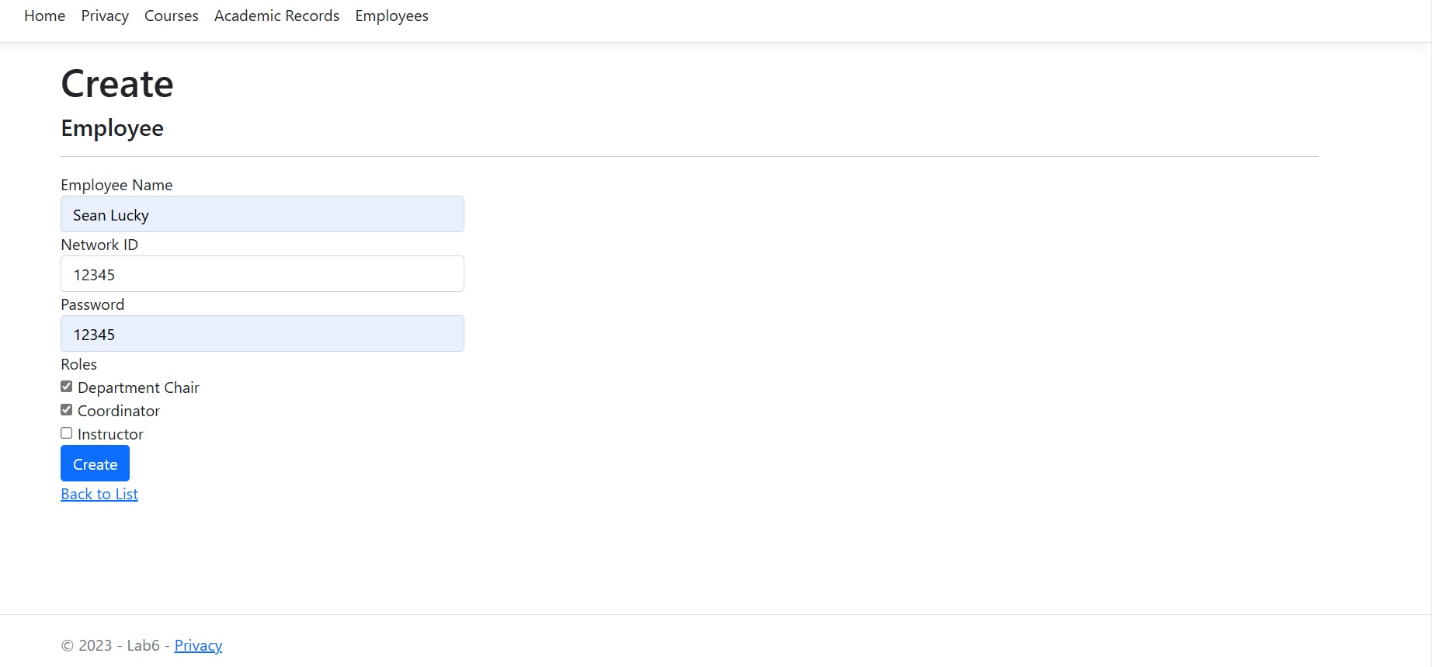This screenshot has height=667, width=1432.
Task: Click the 'Employee' subheading text
Action: pos(112,128)
